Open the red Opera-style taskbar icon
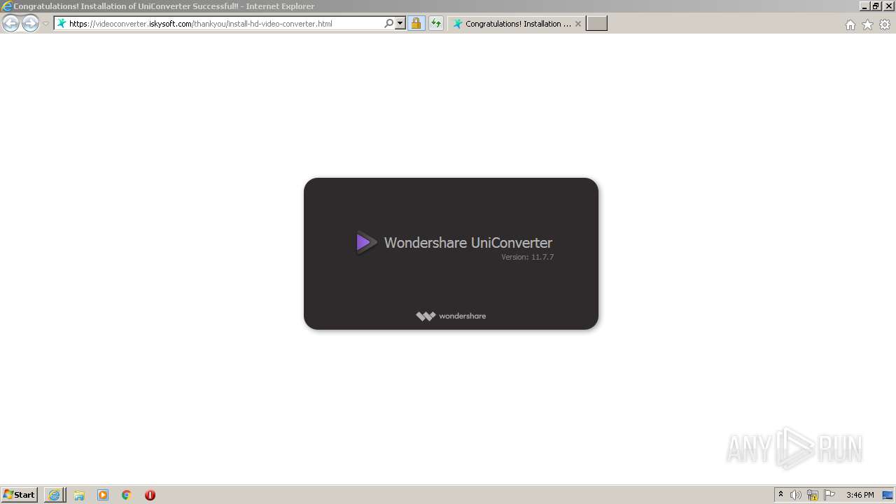896x504 pixels. pyautogui.click(x=150, y=495)
